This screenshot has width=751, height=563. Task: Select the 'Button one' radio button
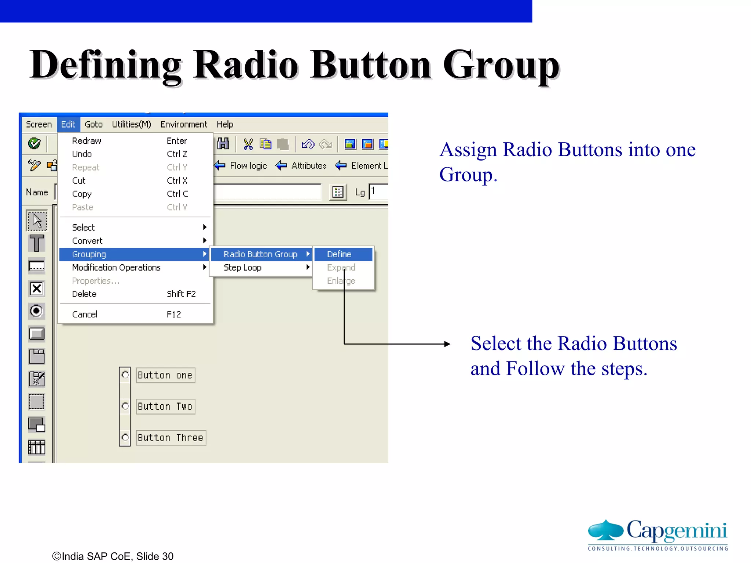(125, 375)
